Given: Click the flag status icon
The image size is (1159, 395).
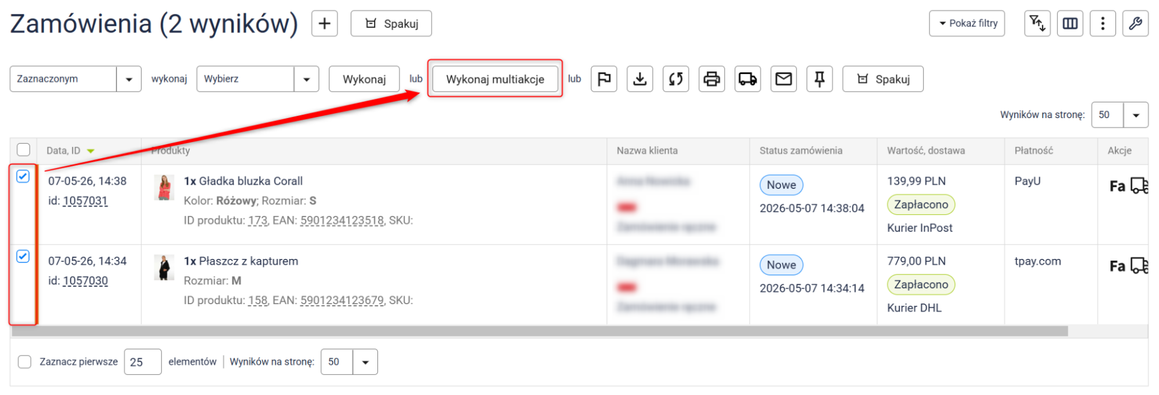Looking at the screenshot, I should (x=604, y=79).
